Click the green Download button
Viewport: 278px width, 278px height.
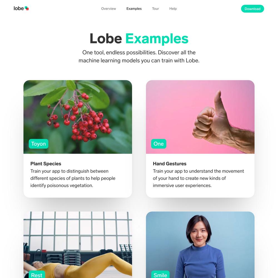252,9
